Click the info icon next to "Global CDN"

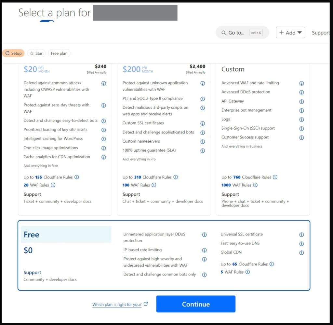point(301,252)
